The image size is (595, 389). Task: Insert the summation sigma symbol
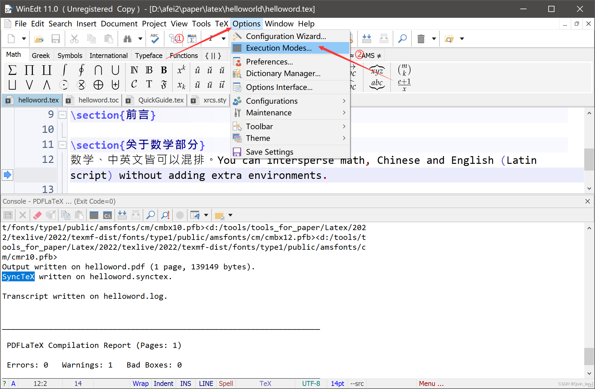(12, 70)
